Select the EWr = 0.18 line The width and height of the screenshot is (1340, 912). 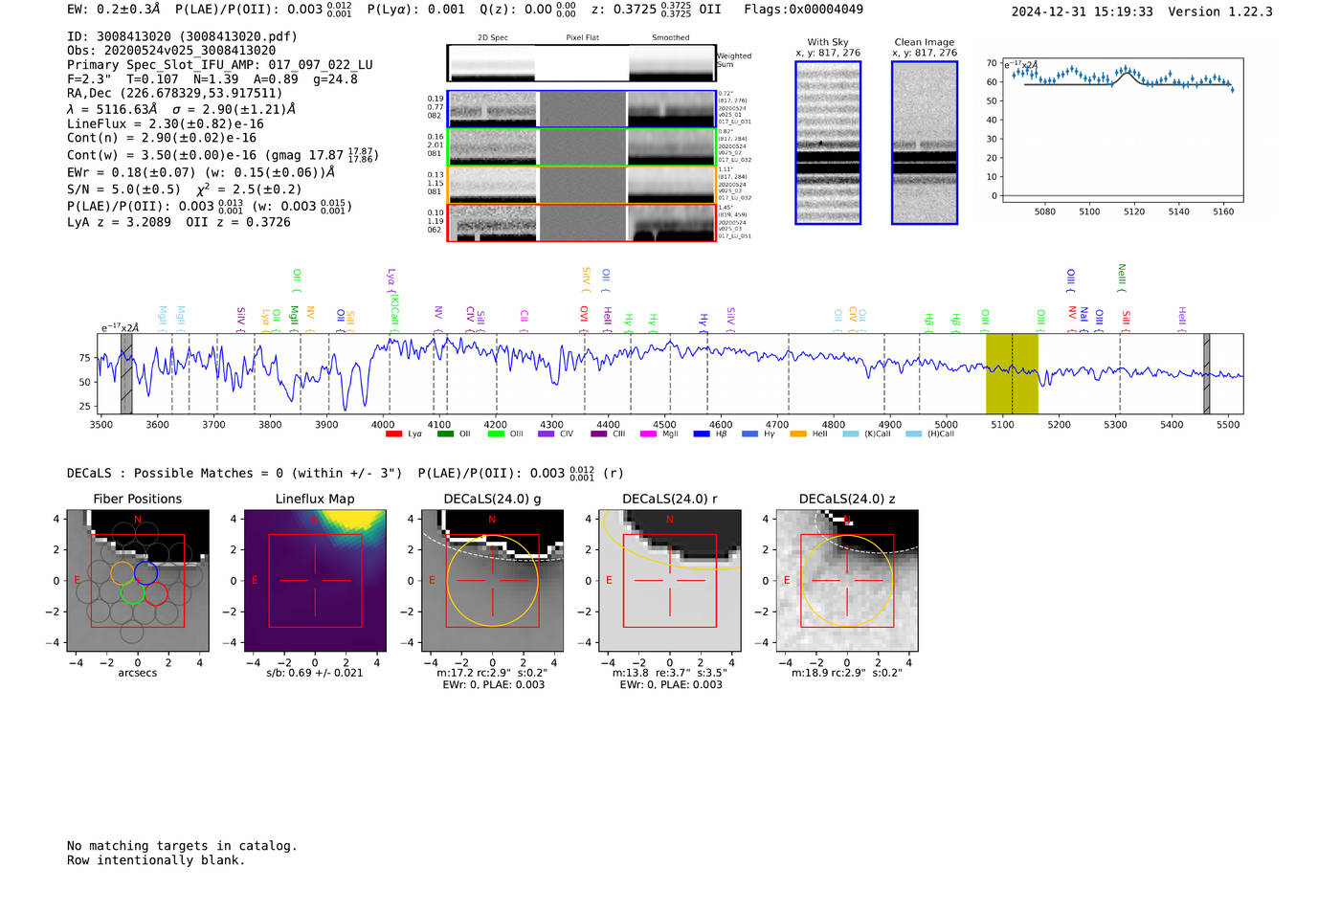click(x=201, y=172)
